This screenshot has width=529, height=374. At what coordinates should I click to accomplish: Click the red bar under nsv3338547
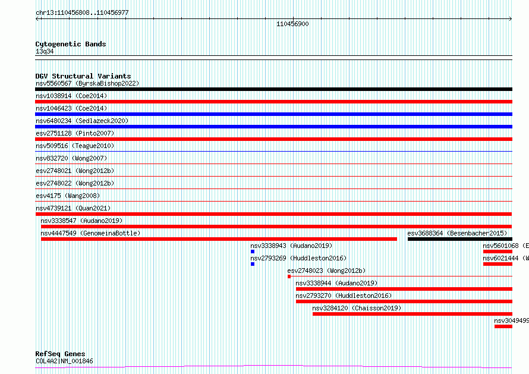pos(276,227)
